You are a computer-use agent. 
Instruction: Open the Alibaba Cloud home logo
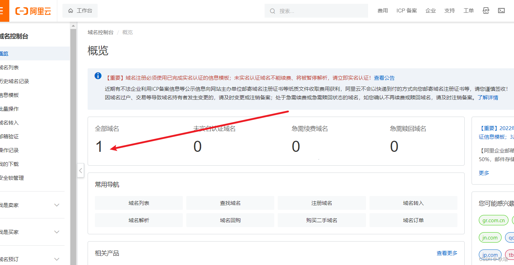[x=33, y=11]
